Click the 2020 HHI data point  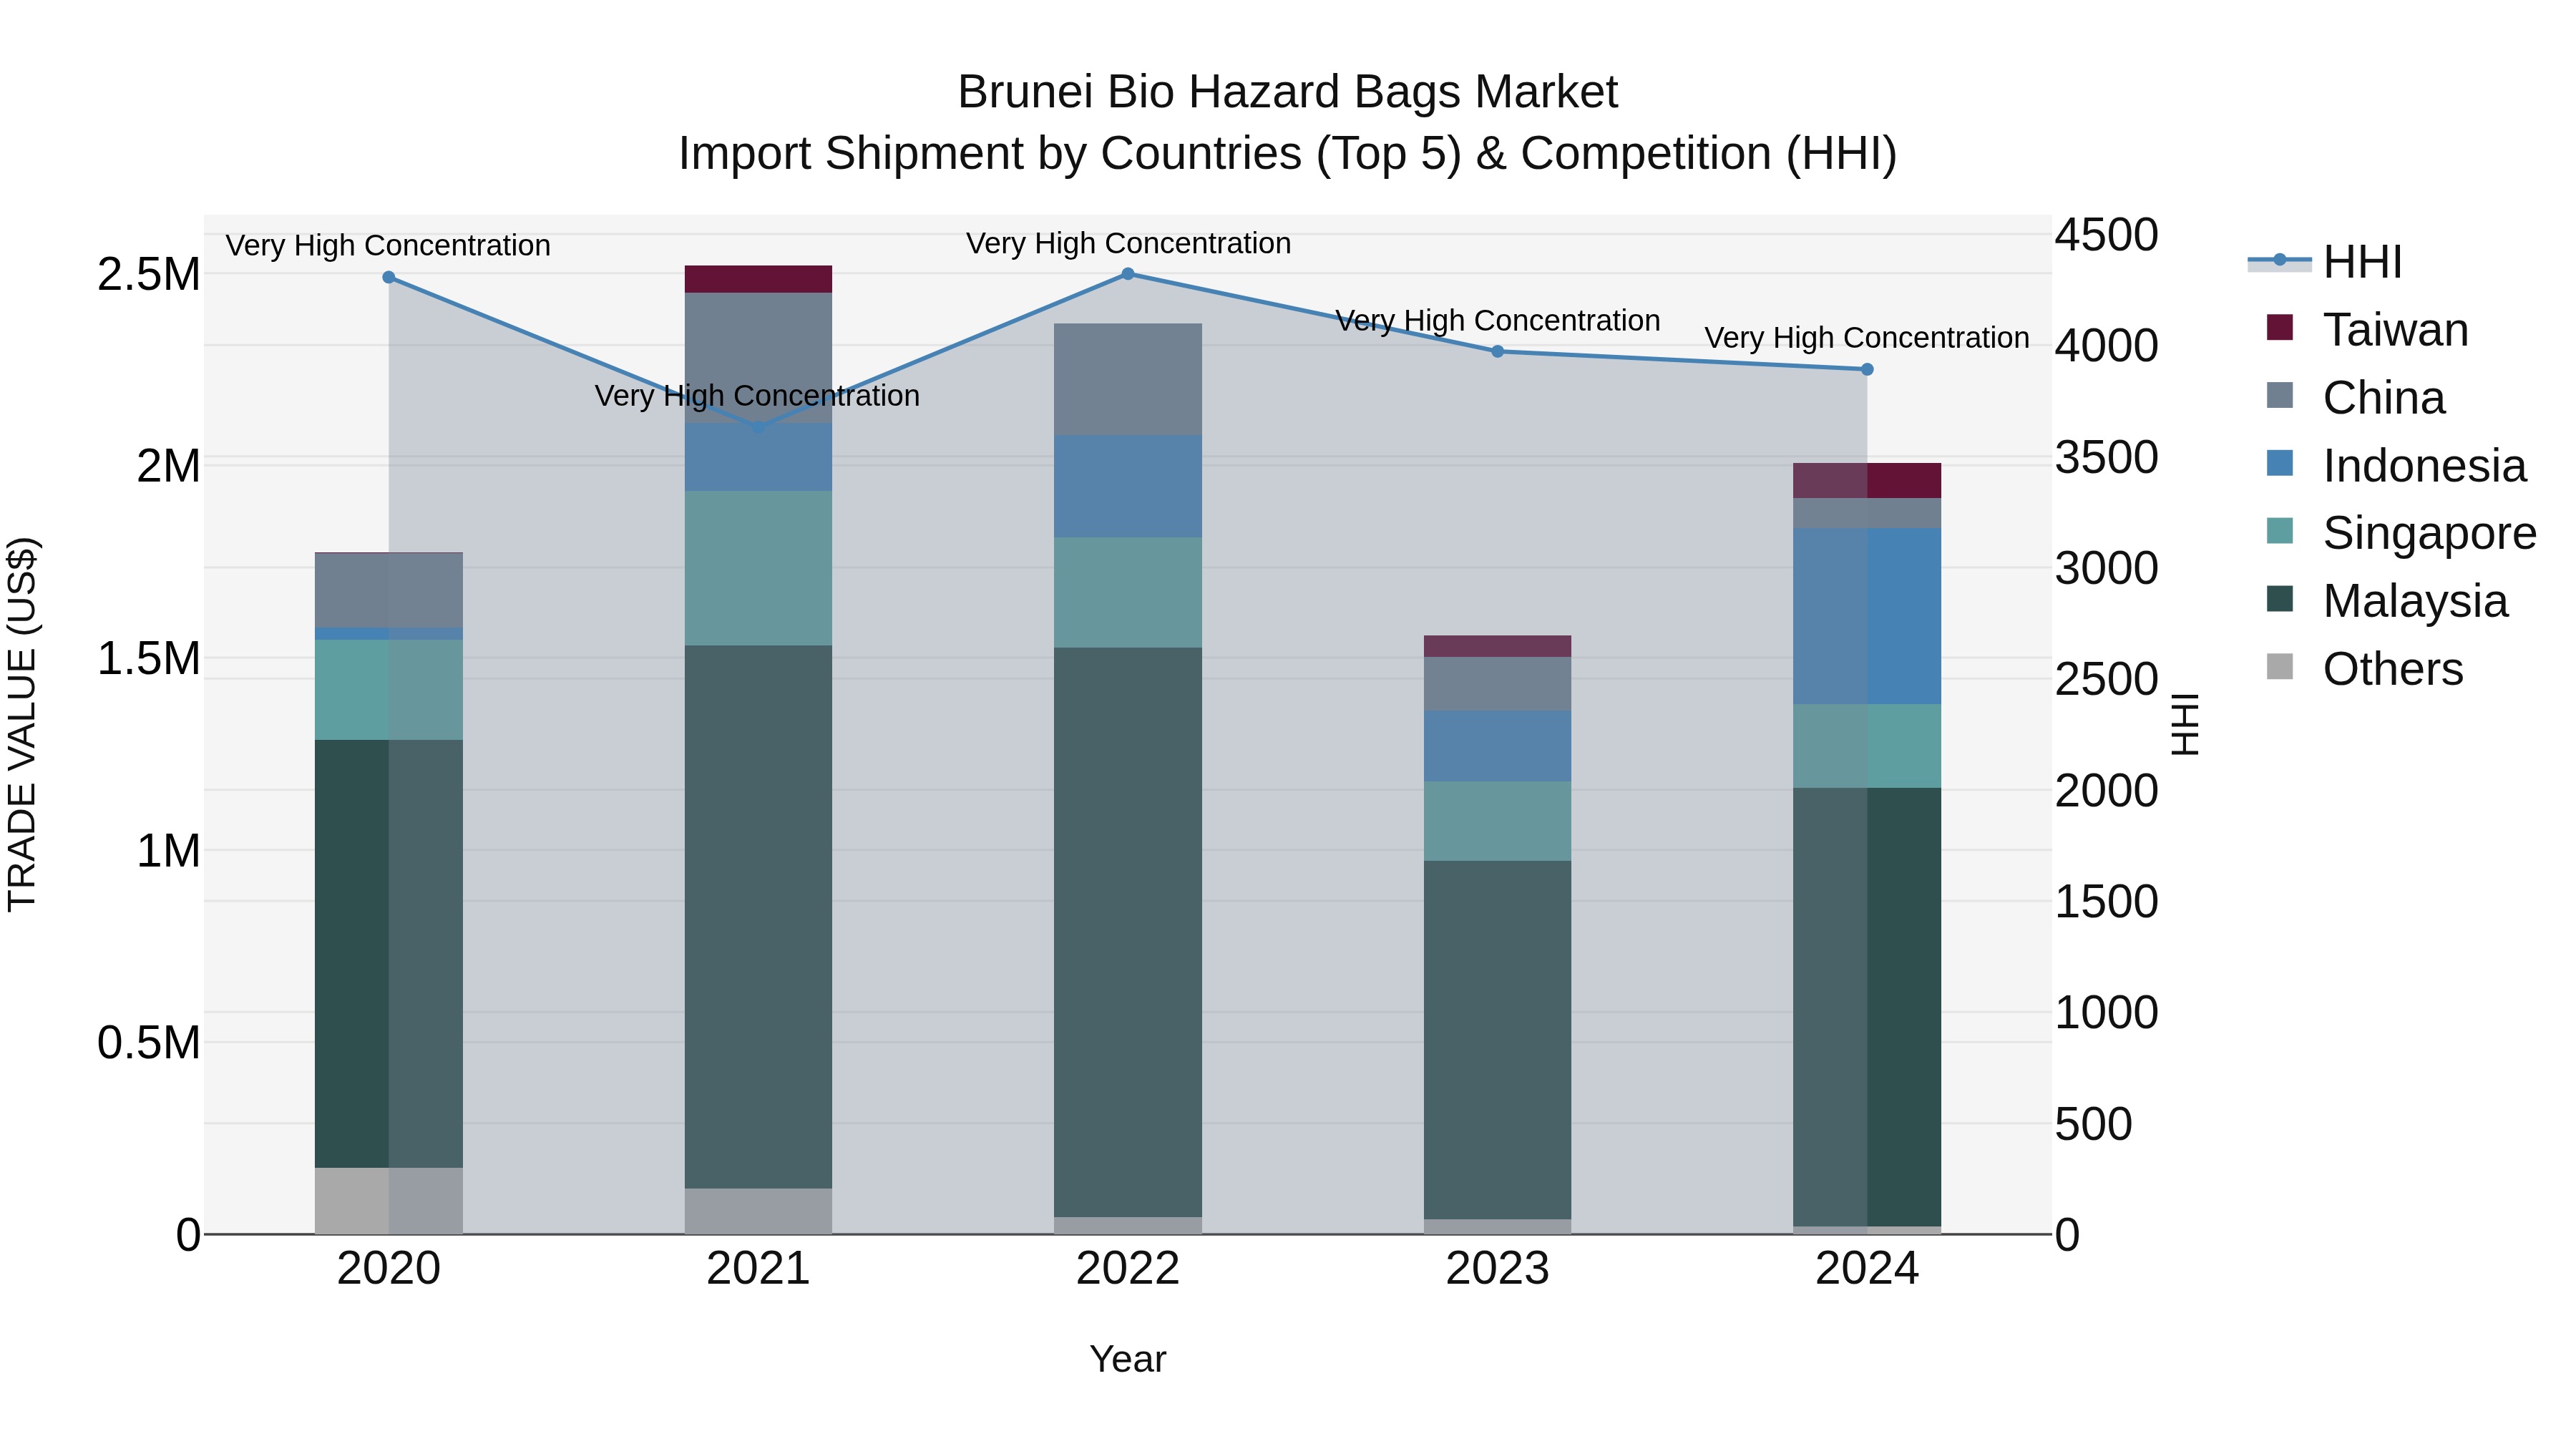[x=389, y=278]
